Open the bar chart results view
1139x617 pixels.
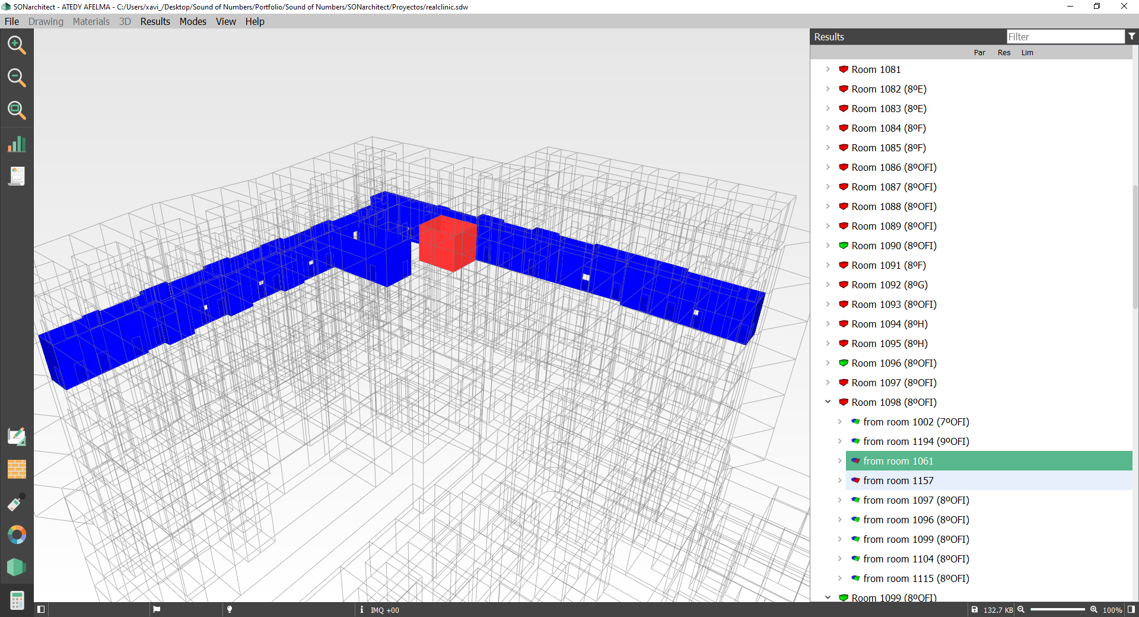coord(16,144)
